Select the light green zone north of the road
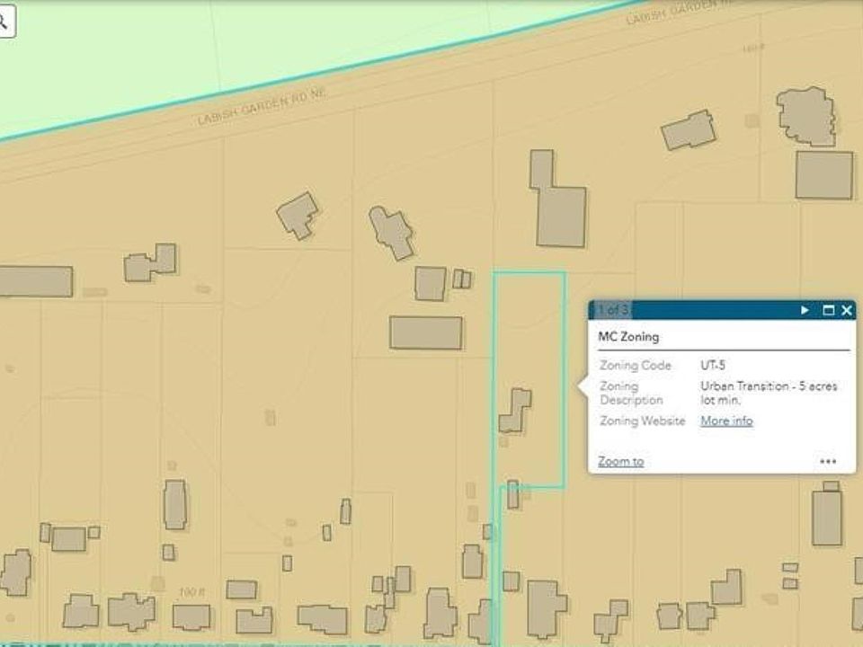The width and height of the screenshot is (863, 647). 225,45
